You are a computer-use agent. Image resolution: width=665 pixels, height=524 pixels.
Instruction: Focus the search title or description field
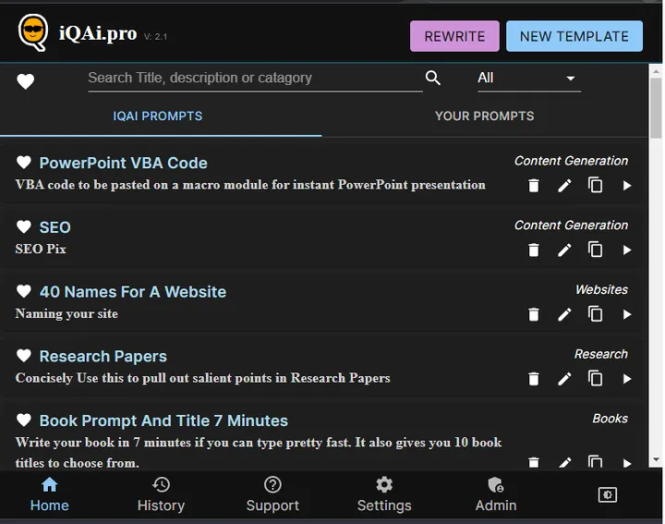click(255, 79)
